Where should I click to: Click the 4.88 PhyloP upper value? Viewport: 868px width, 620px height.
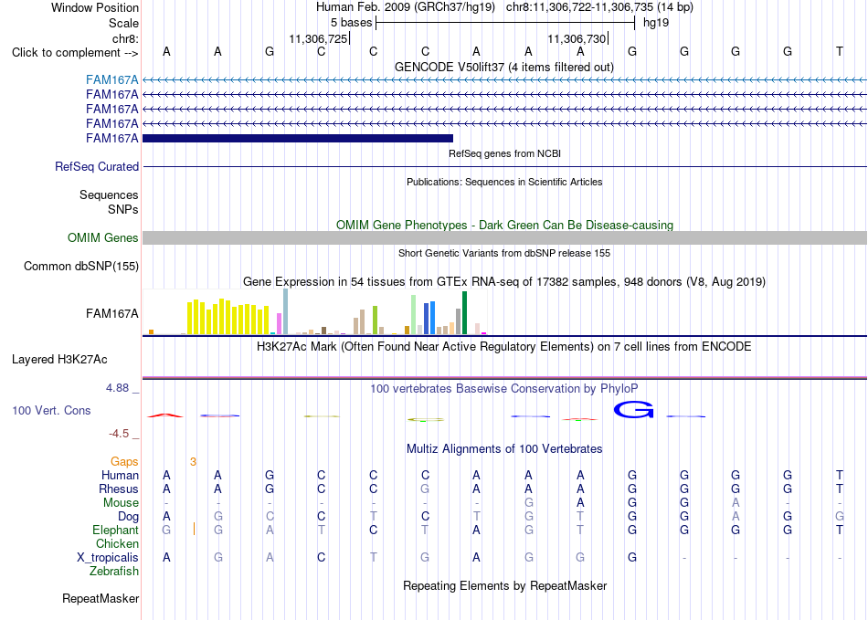117,388
